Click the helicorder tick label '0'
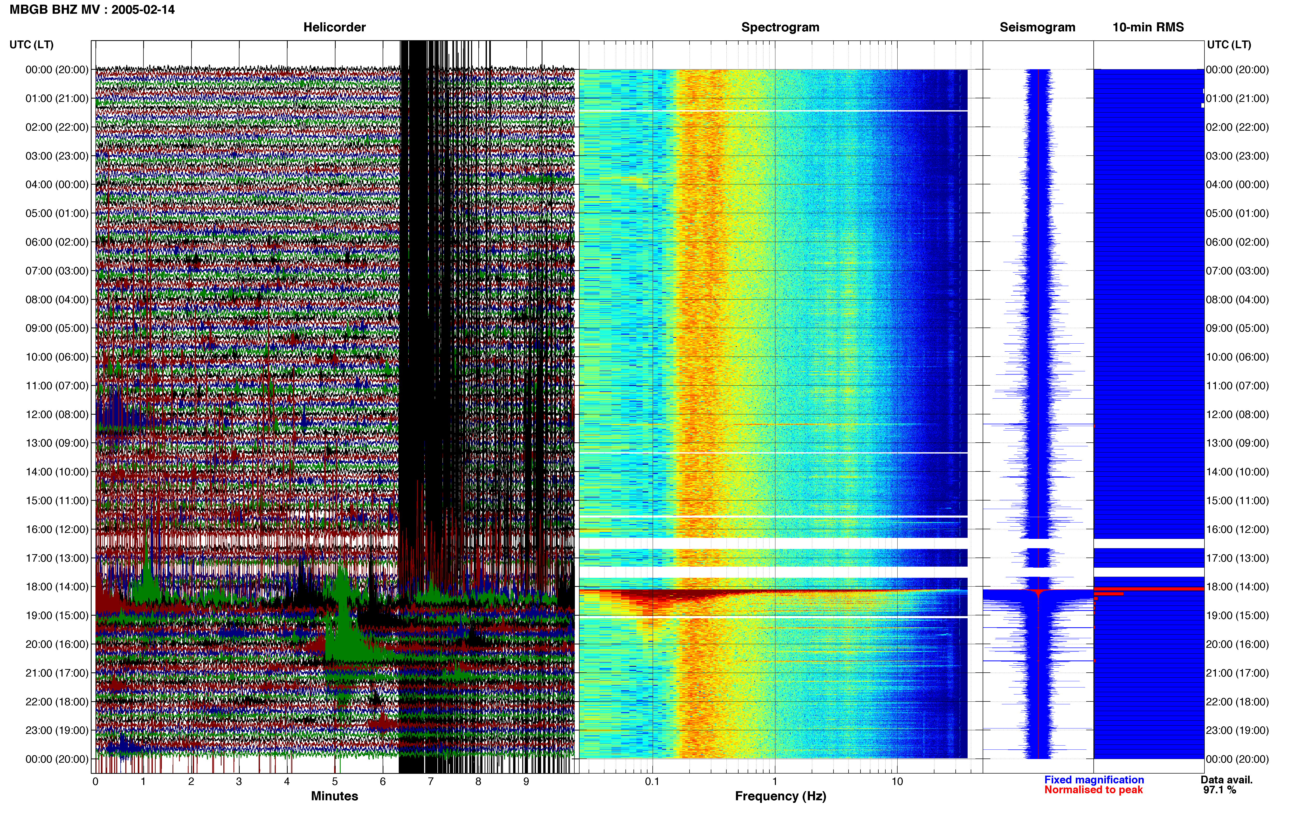This screenshot has width=1302, height=814. pyautogui.click(x=95, y=782)
